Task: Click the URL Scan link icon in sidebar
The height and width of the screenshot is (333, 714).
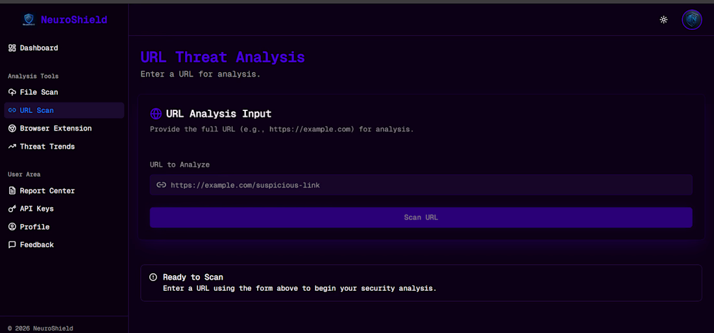Action: (12, 110)
